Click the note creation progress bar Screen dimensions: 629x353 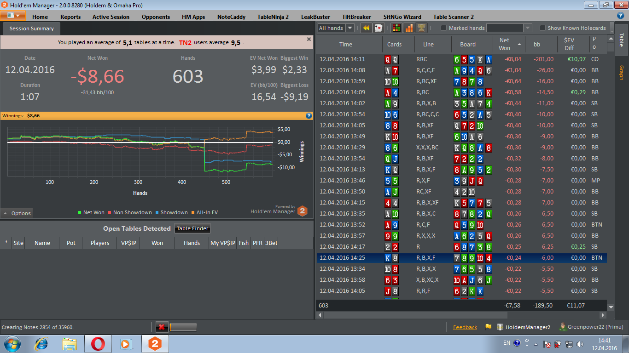[183, 327]
